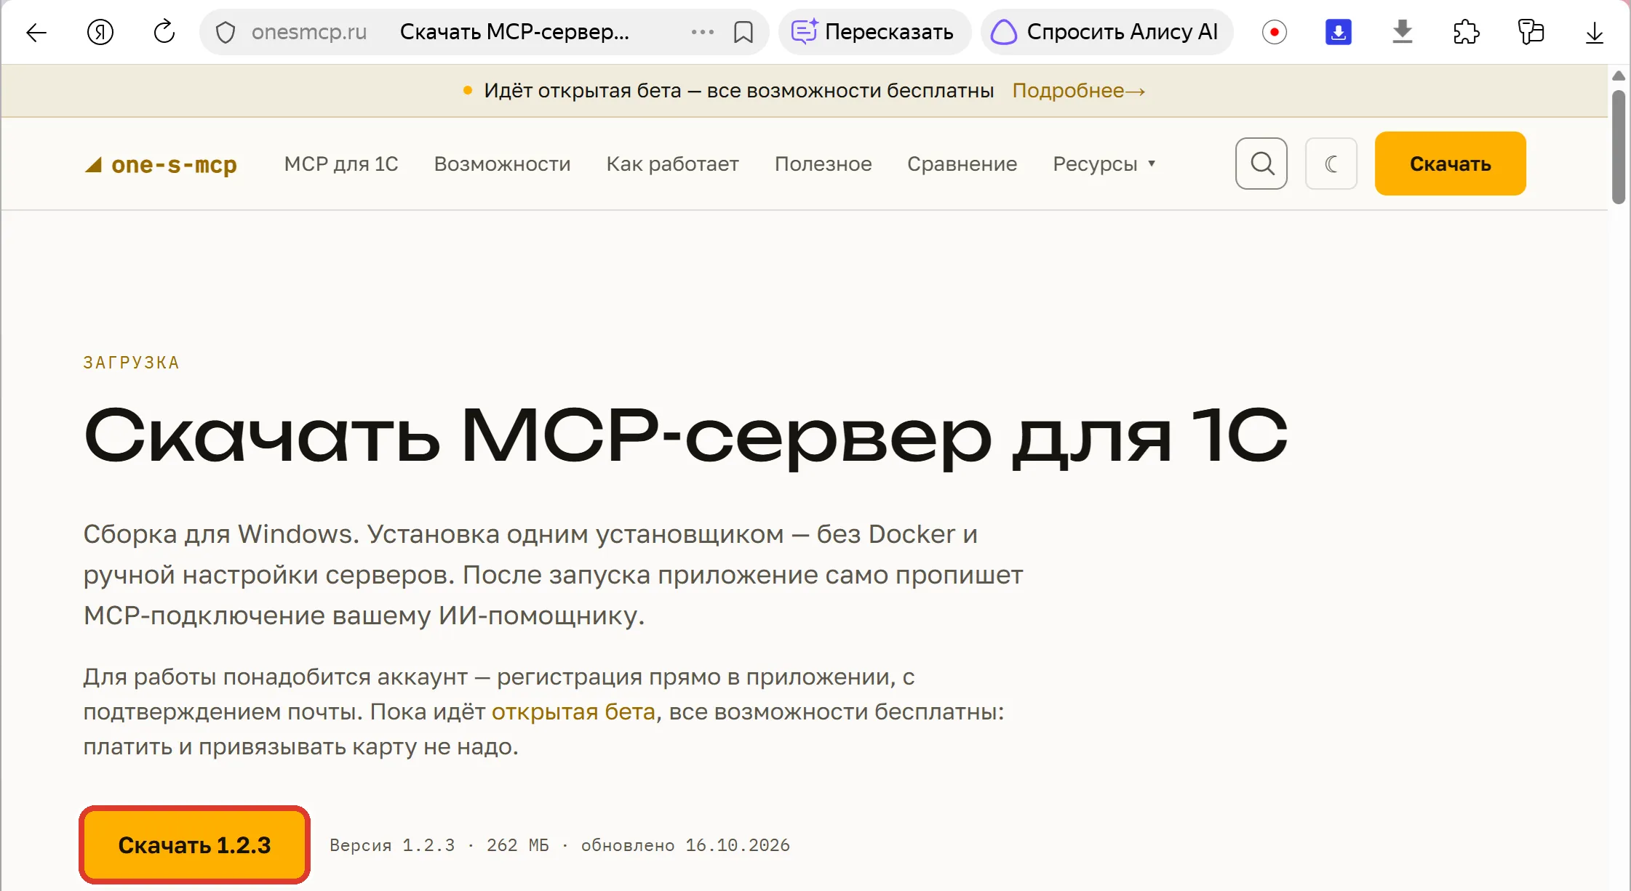Click the site protection shield icon

point(226,32)
